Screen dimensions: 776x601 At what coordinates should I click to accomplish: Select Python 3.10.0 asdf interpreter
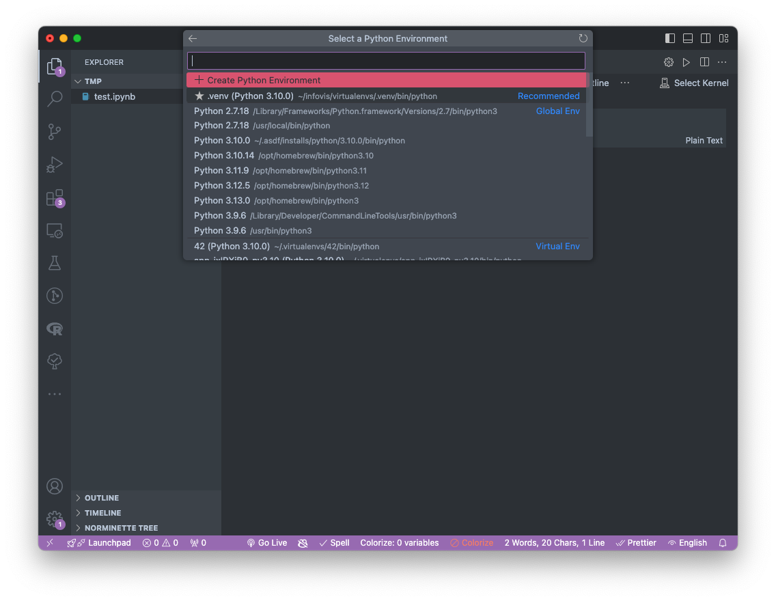pos(386,141)
